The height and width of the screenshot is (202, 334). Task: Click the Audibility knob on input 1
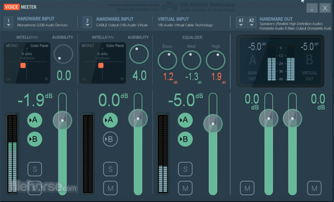pyautogui.click(x=64, y=54)
